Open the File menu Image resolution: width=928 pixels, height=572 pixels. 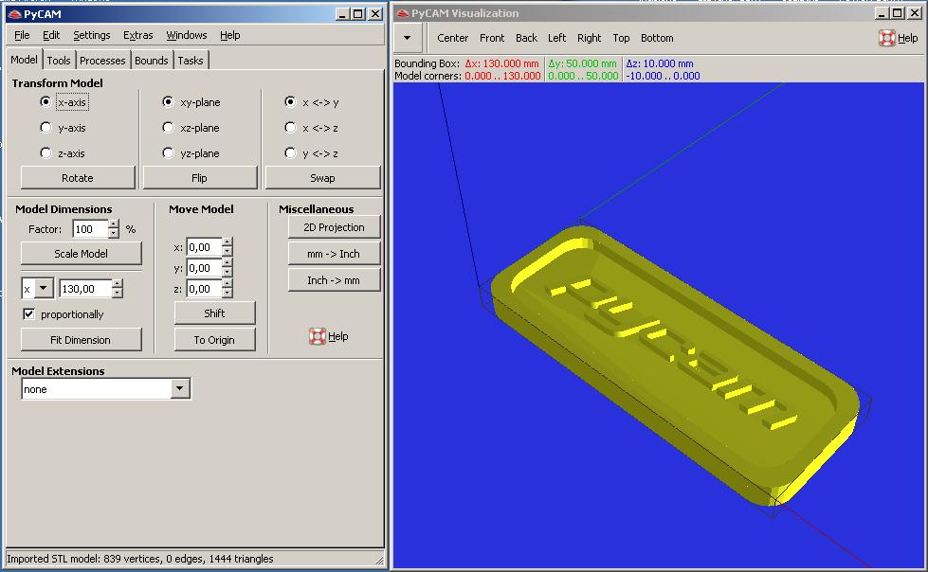[x=22, y=35]
